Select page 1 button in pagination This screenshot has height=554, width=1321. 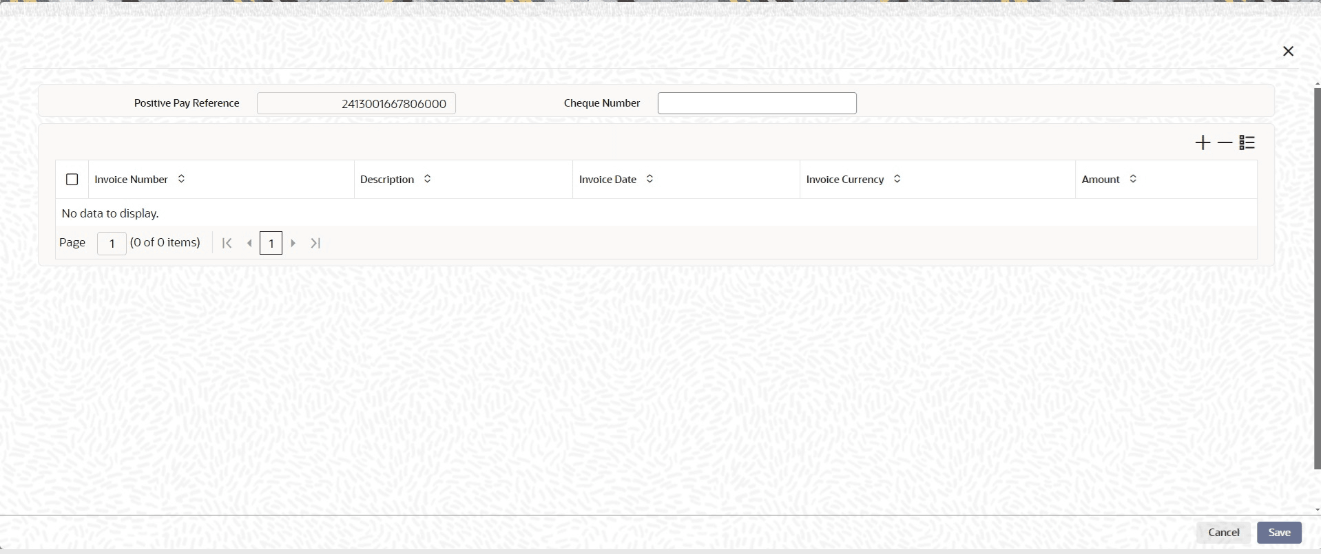click(x=271, y=243)
